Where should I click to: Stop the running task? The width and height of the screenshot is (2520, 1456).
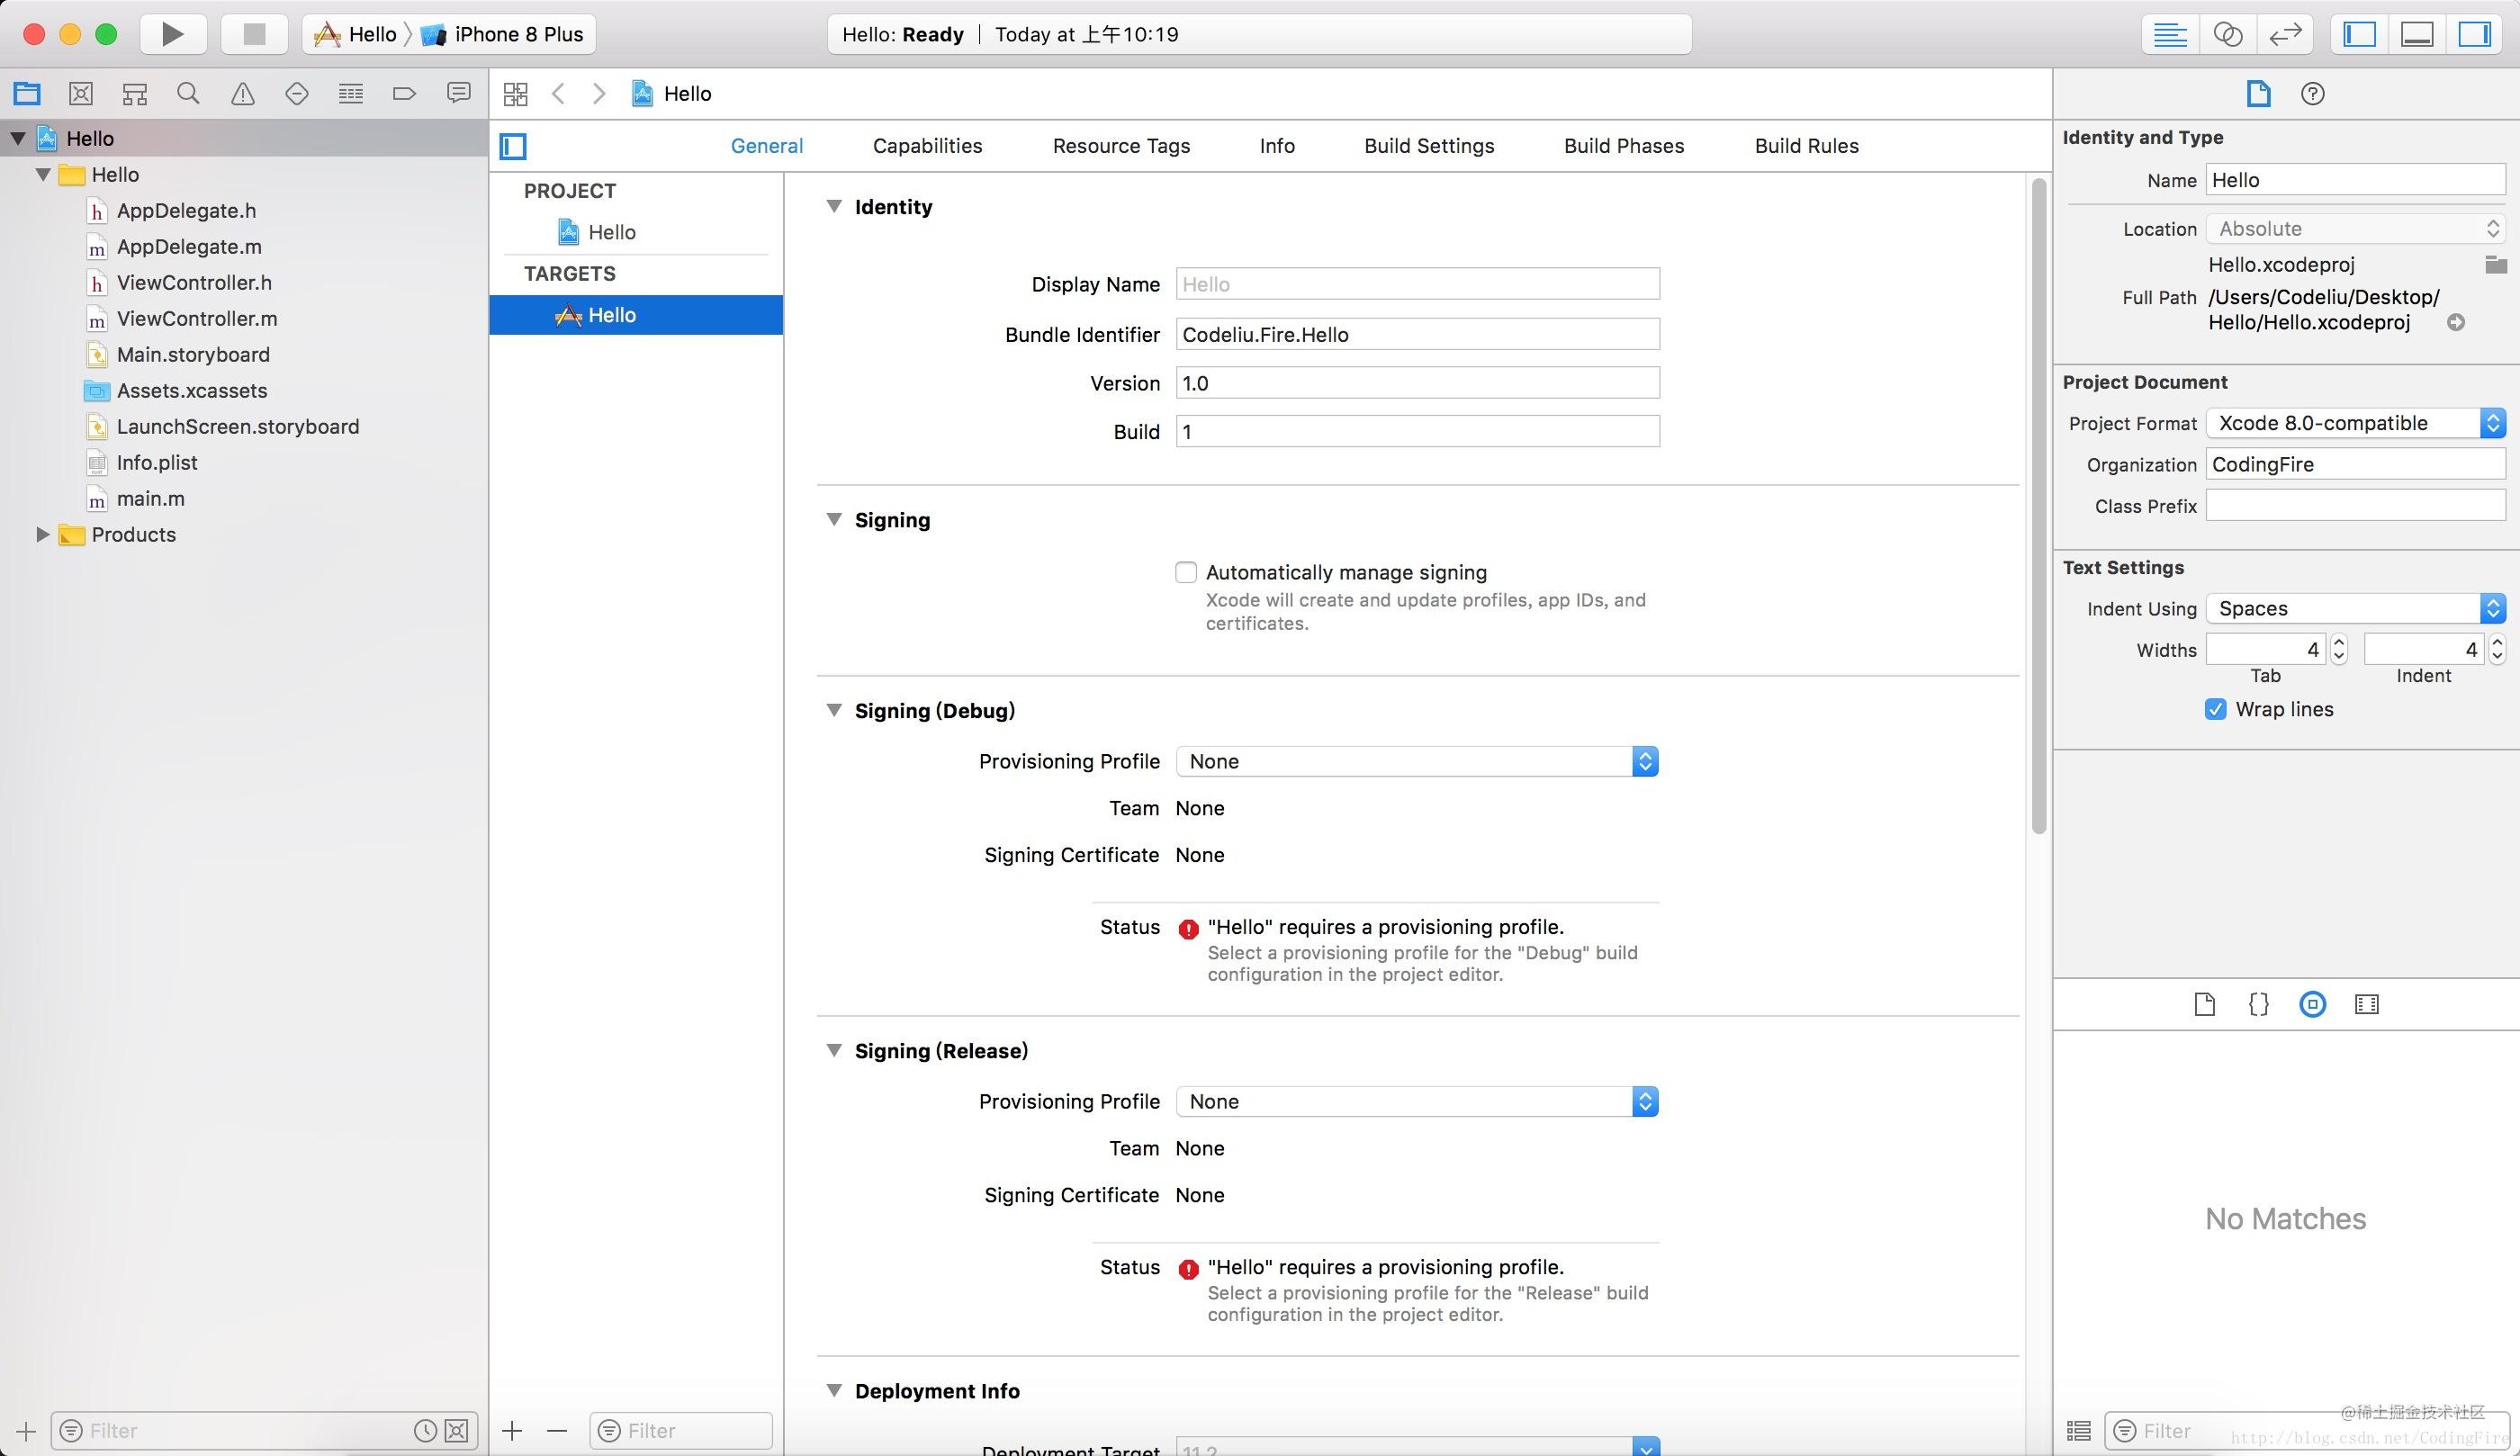tap(254, 34)
